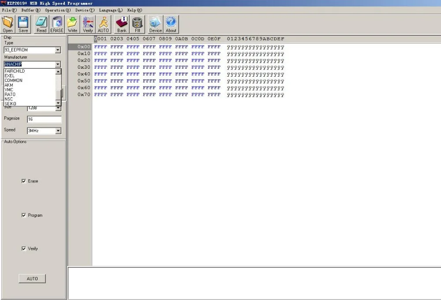This screenshot has width=441, height=300.
Task: Select the 0x10 address row header
Action: pyautogui.click(x=84, y=53)
